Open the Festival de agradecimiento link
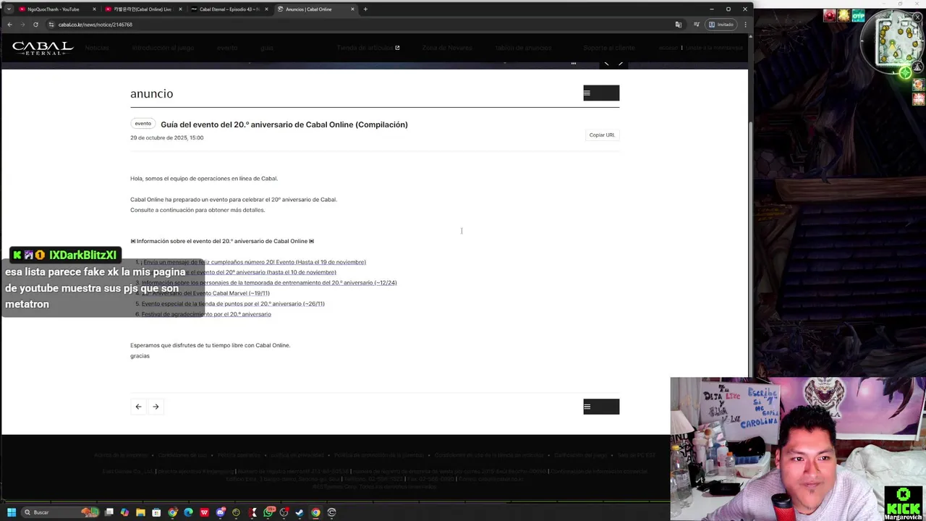The width and height of the screenshot is (926, 521). (x=206, y=314)
